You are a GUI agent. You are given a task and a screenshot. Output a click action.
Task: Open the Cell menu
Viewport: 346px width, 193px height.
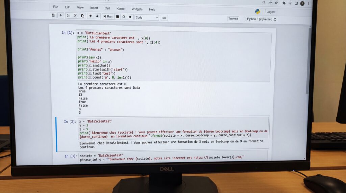107,8
